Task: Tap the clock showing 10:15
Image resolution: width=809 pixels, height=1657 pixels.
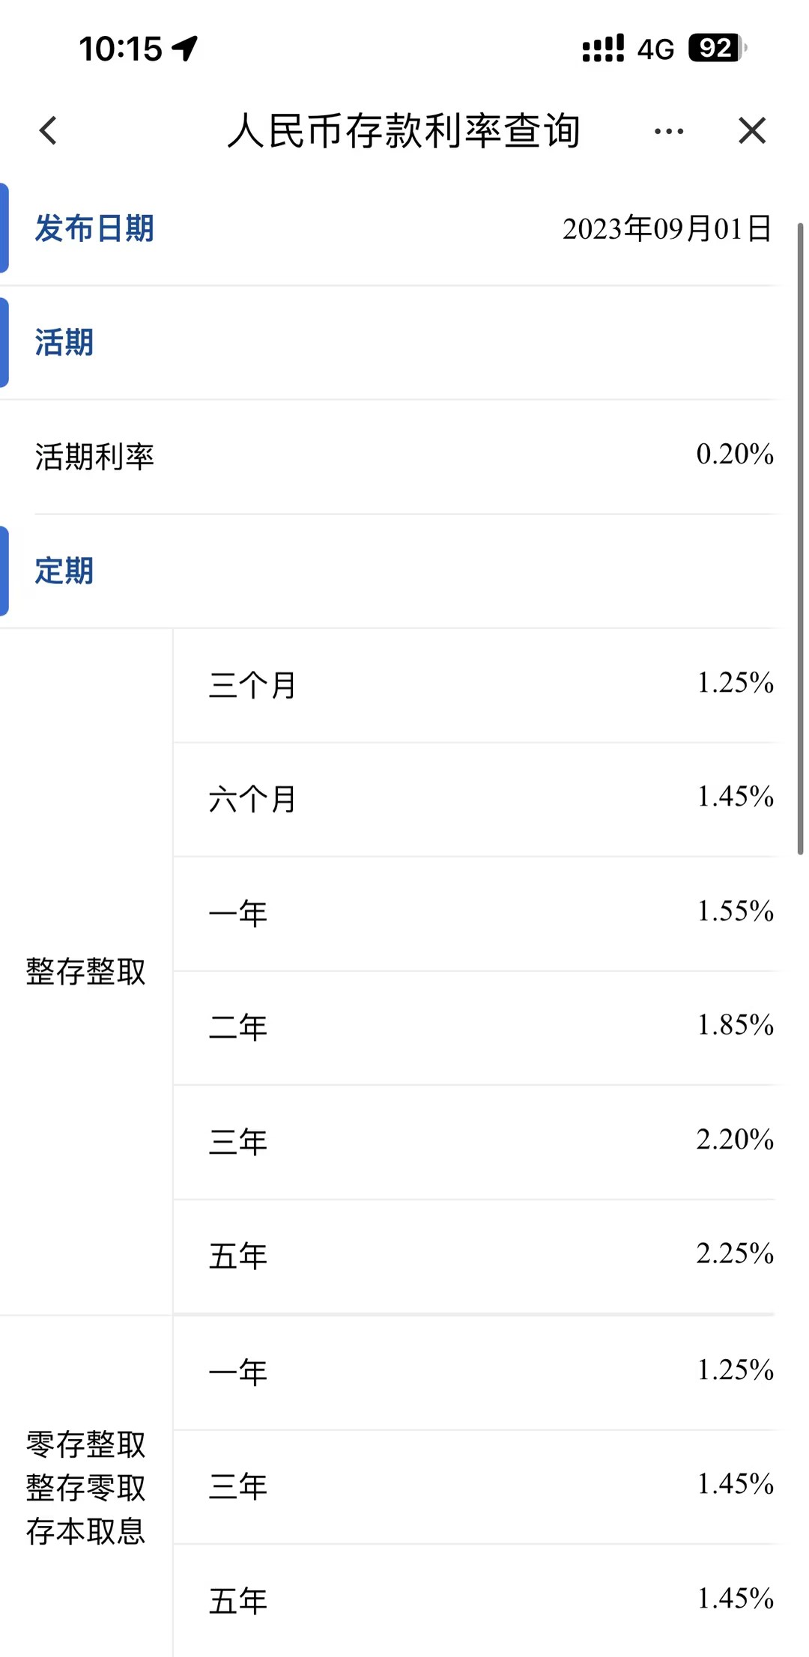Action: (114, 48)
